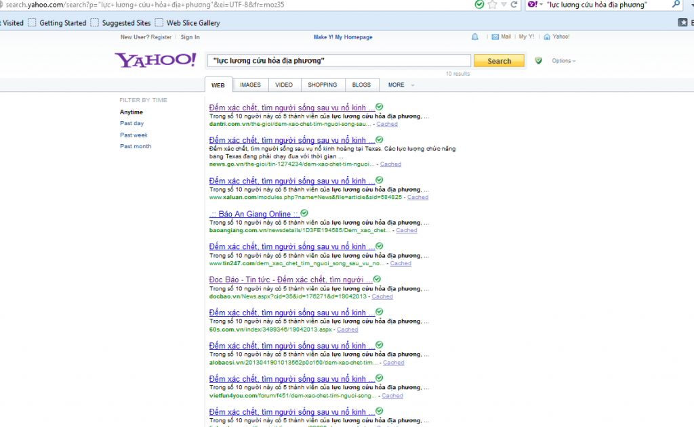Filter results by Anytime
The width and height of the screenshot is (694, 427).
[x=131, y=112]
